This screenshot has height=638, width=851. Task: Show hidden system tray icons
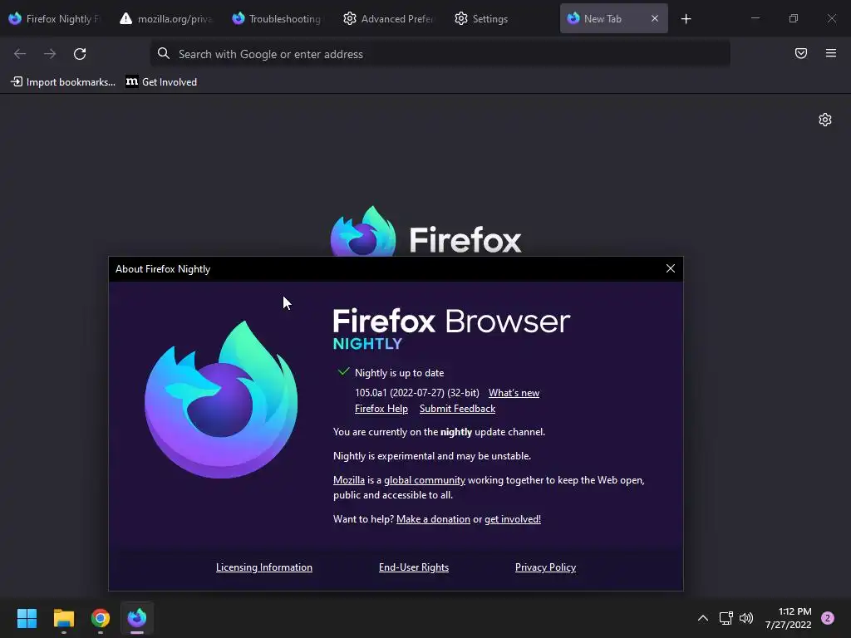(x=703, y=618)
